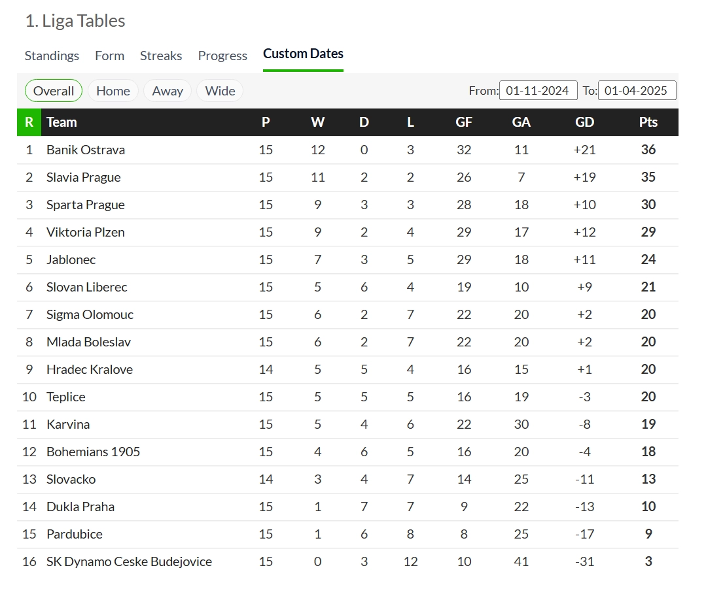Sort the table by Pts column
Viewport: 706px width, 600px height.
(648, 122)
